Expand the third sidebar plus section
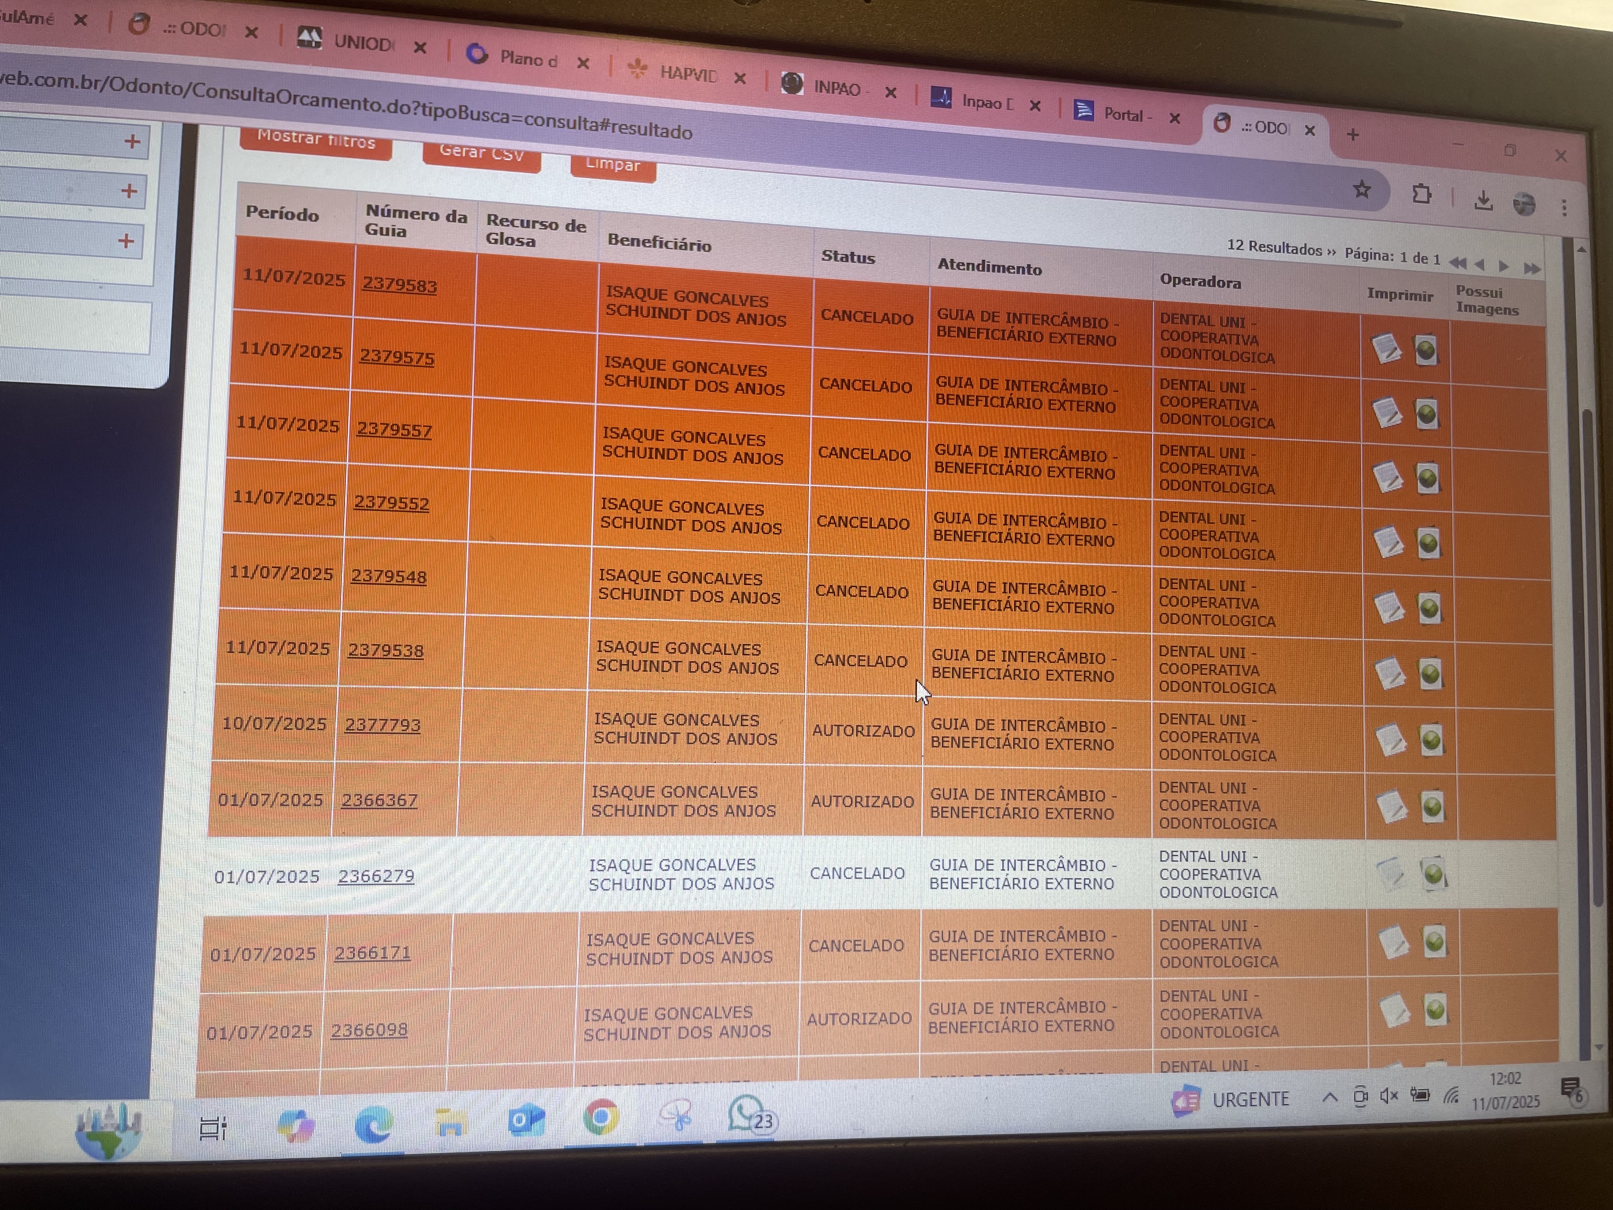Viewport: 1613px width, 1210px height. pos(126,241)
